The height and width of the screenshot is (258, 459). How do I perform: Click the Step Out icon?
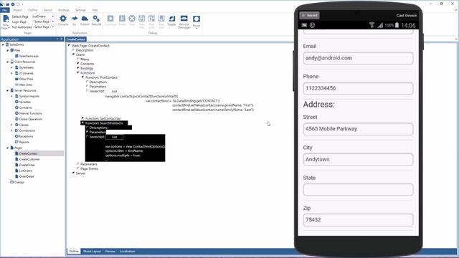[161, 19]
